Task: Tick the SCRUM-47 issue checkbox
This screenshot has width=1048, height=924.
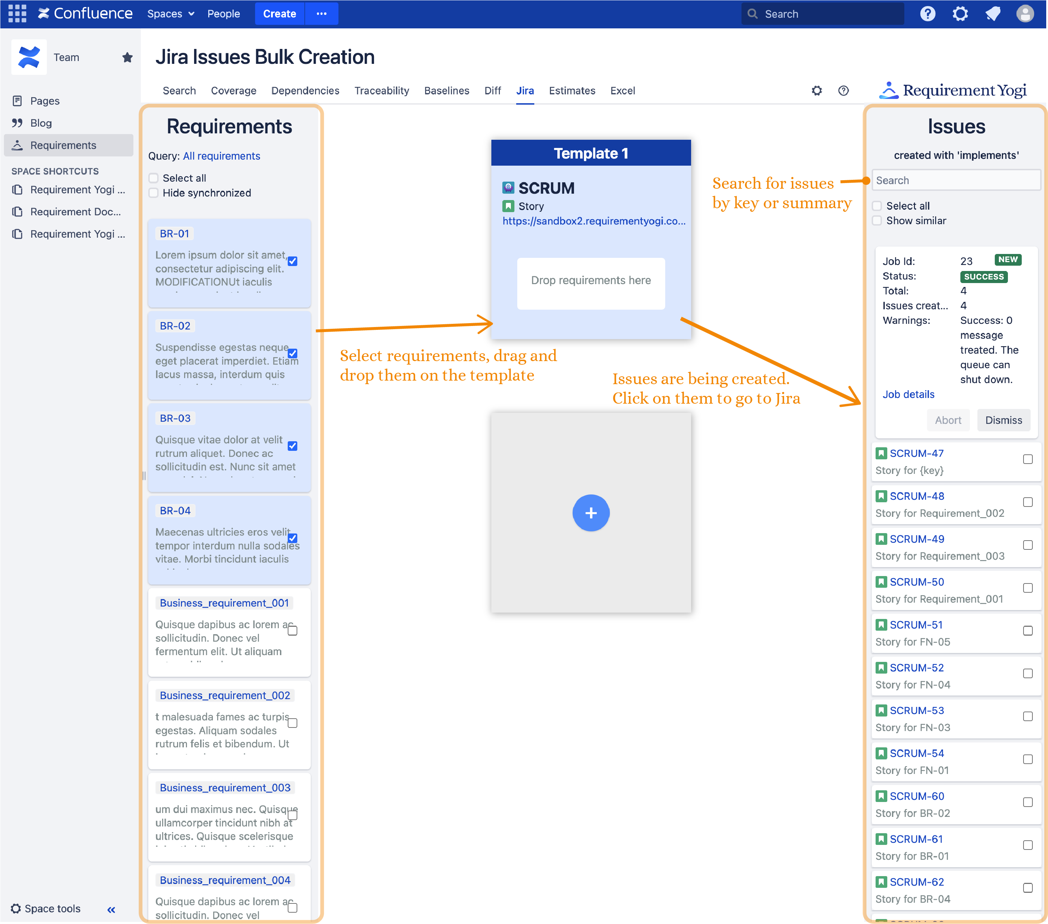Action: (x=1027, y=459)
